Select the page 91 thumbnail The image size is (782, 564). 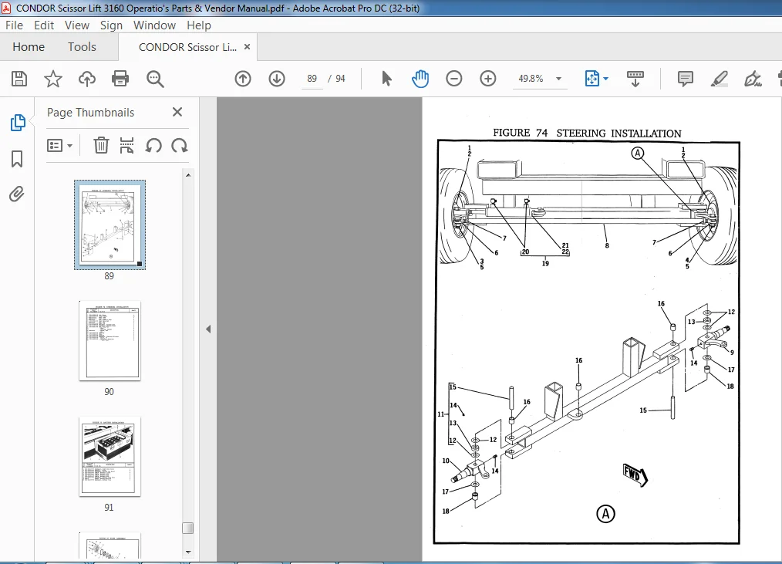[x=110, y=457]
